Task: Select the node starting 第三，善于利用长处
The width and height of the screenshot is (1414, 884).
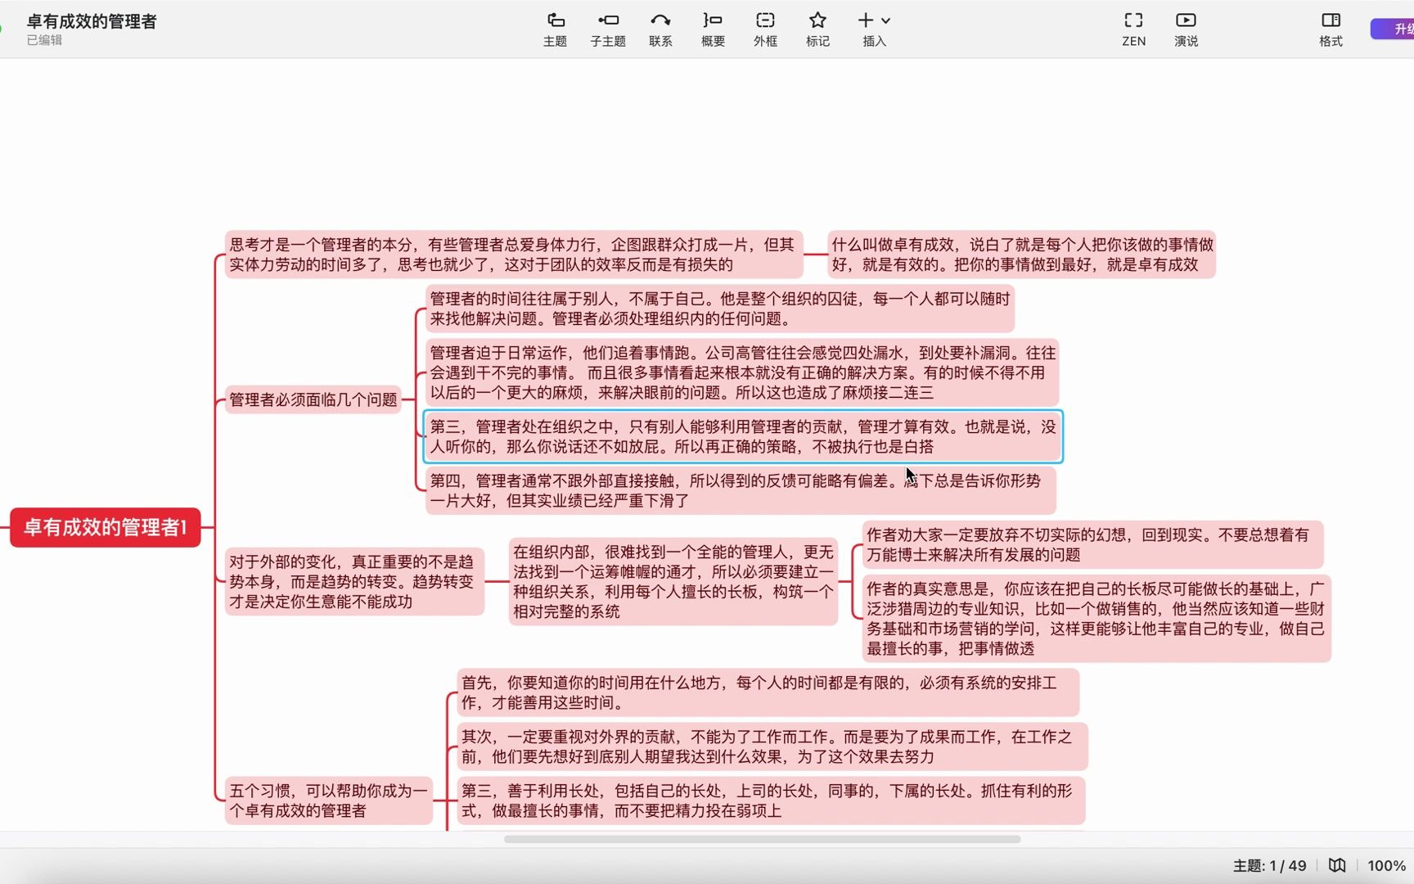Action: (771, 801)
